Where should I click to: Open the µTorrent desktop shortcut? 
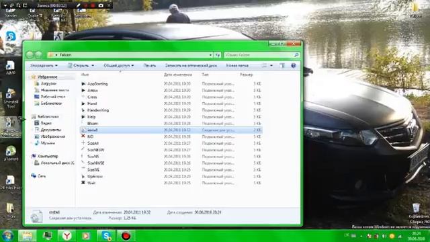click(x=11, y=153)
